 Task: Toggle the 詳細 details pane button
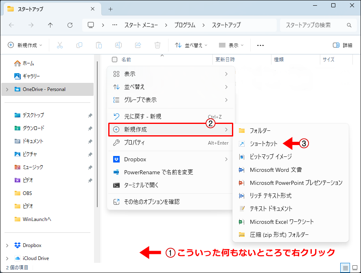[342, 45]
